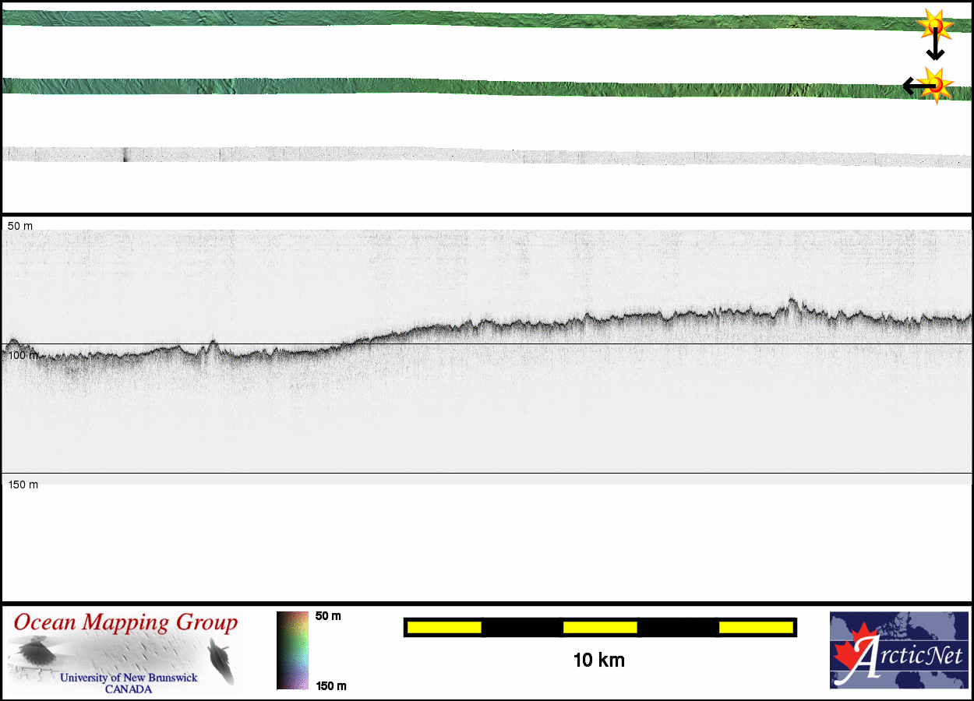Viewport: 974px width, 701px height.
Task: Click the depth color legend swatch
Action: pos(292,650)
